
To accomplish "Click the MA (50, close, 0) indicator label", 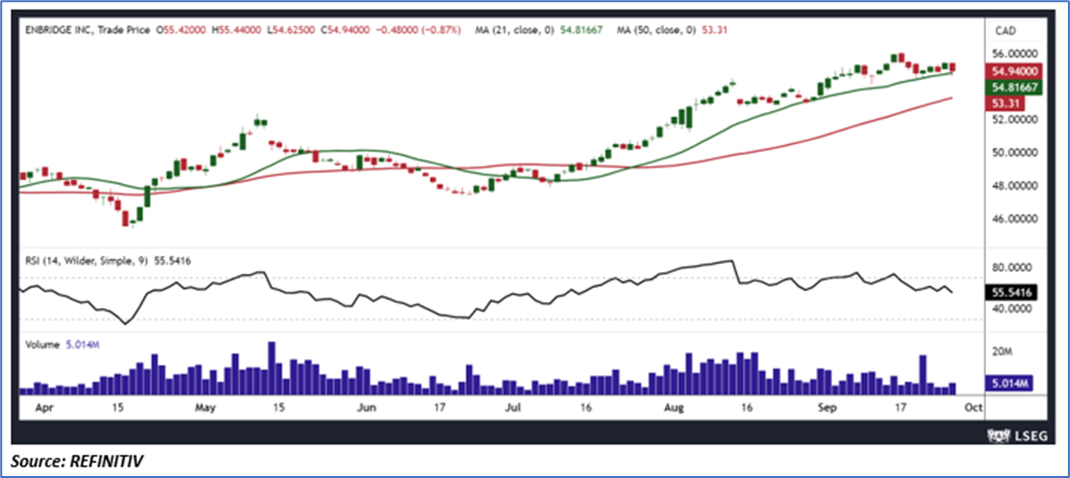I will (655, 30).
